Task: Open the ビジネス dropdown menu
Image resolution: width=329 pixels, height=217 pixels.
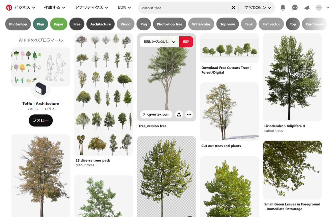Action: tap(24, 8)
